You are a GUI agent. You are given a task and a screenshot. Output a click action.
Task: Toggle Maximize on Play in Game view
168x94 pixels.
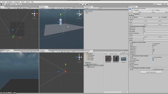click(25, 52)
